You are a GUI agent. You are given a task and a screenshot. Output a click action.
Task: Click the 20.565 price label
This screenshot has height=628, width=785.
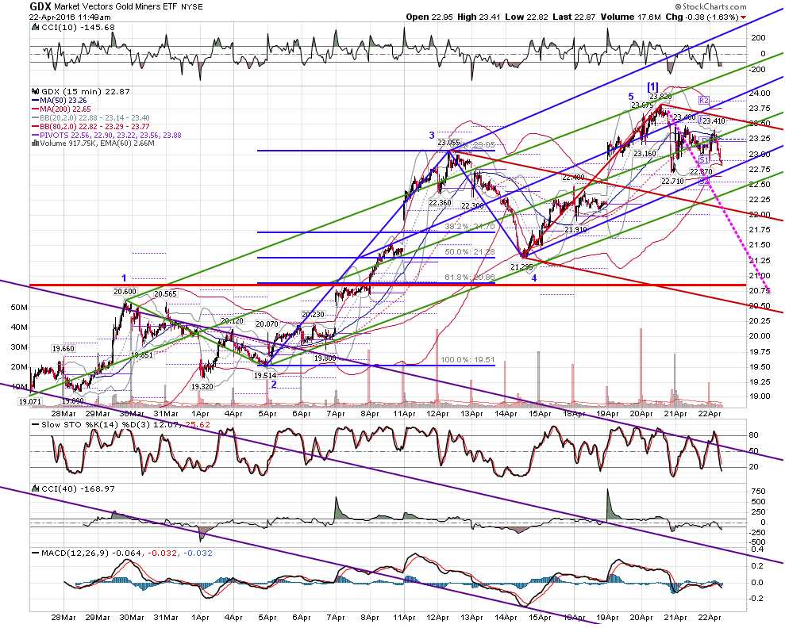click(x=165, y=294)
